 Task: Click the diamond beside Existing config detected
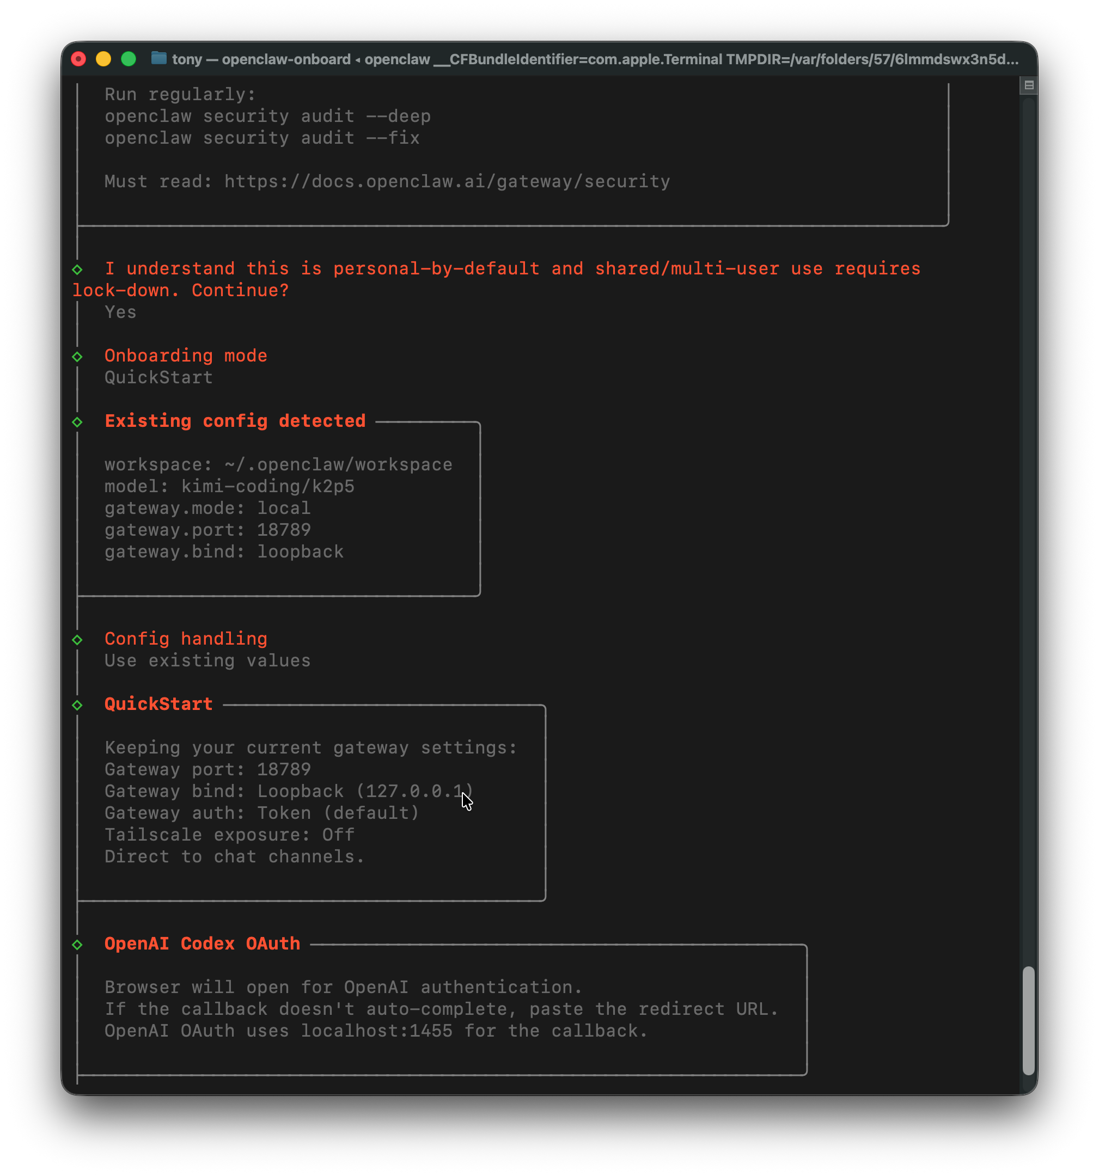(77, 422)
